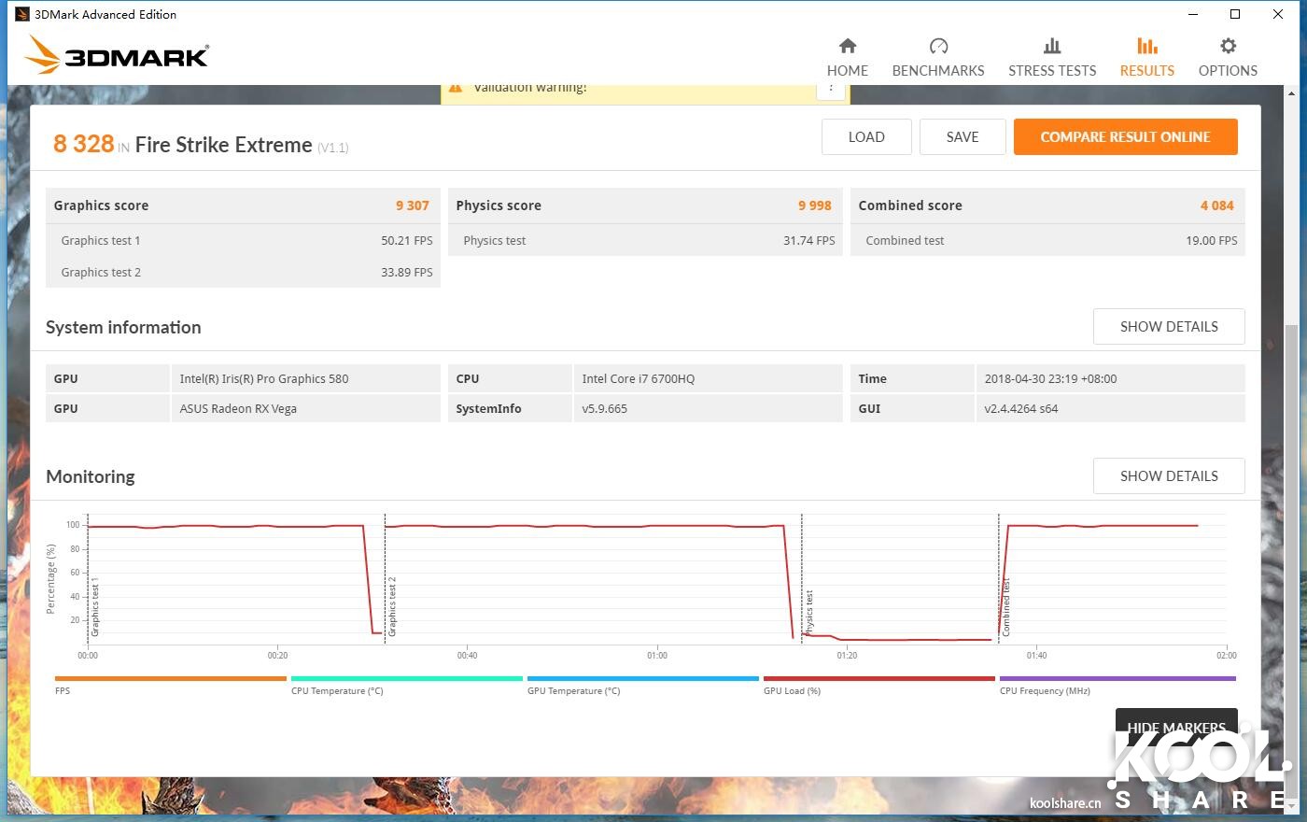Toggle the GPU Temperature blue legend bar
This screenshot has width=1307, height=822.
coord(643,679)
